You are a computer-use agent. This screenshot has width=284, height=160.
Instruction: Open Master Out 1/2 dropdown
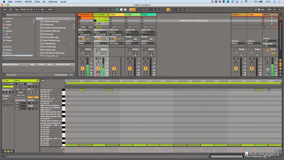tap(270, 46)
